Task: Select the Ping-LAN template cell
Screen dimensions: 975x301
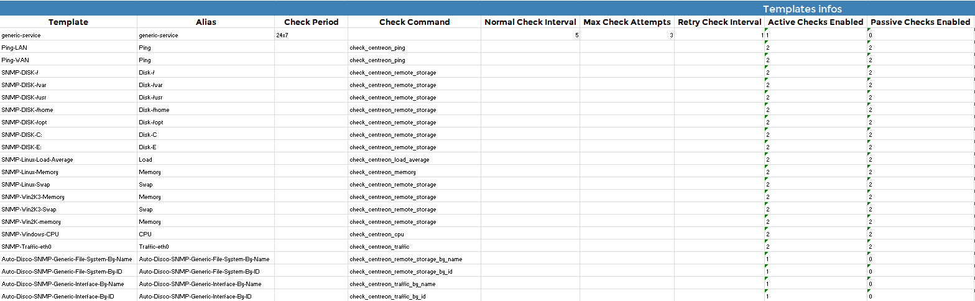Action: coord(68,48)
